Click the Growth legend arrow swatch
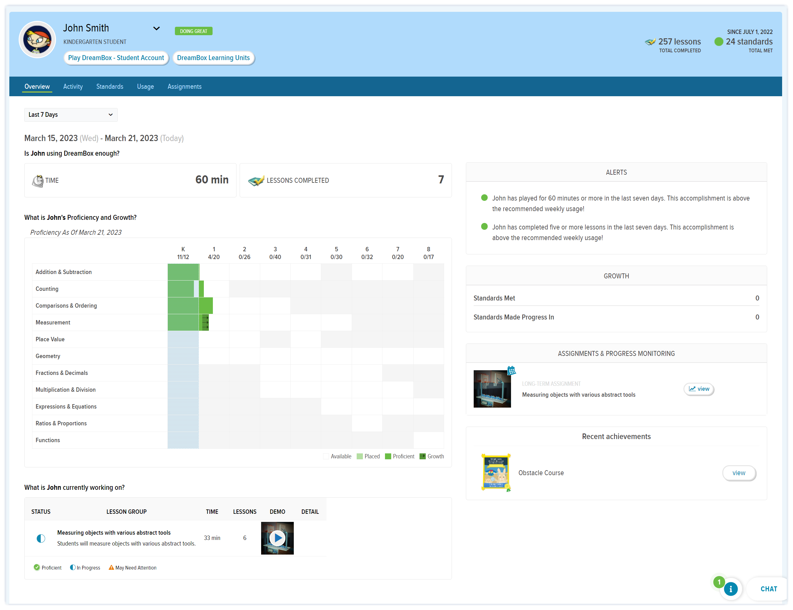Viewport: 793px width, 610px height. (422, 456)
